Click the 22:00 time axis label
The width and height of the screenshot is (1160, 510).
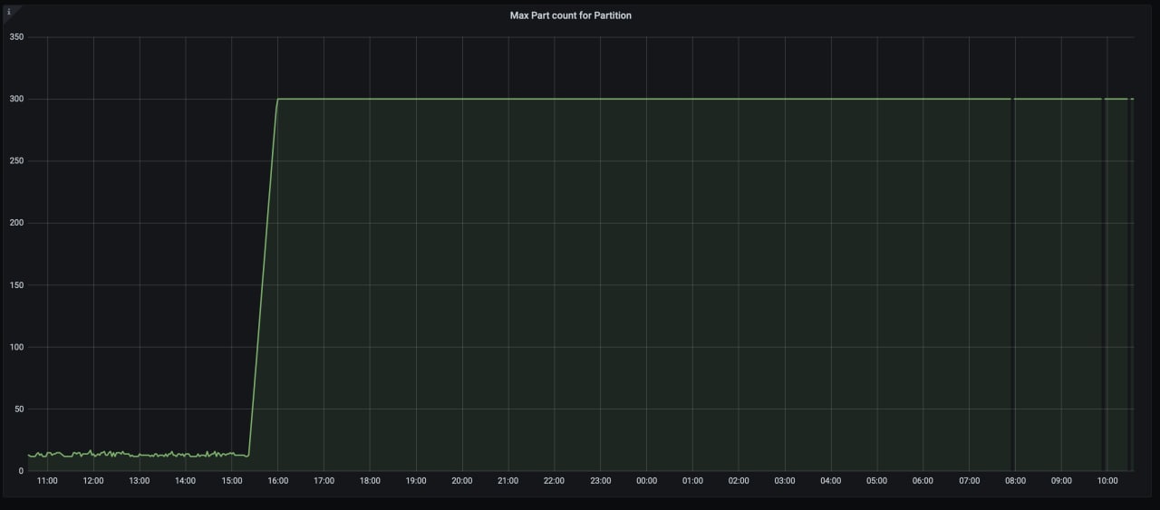pyautogui.click(x=554, y=481)
